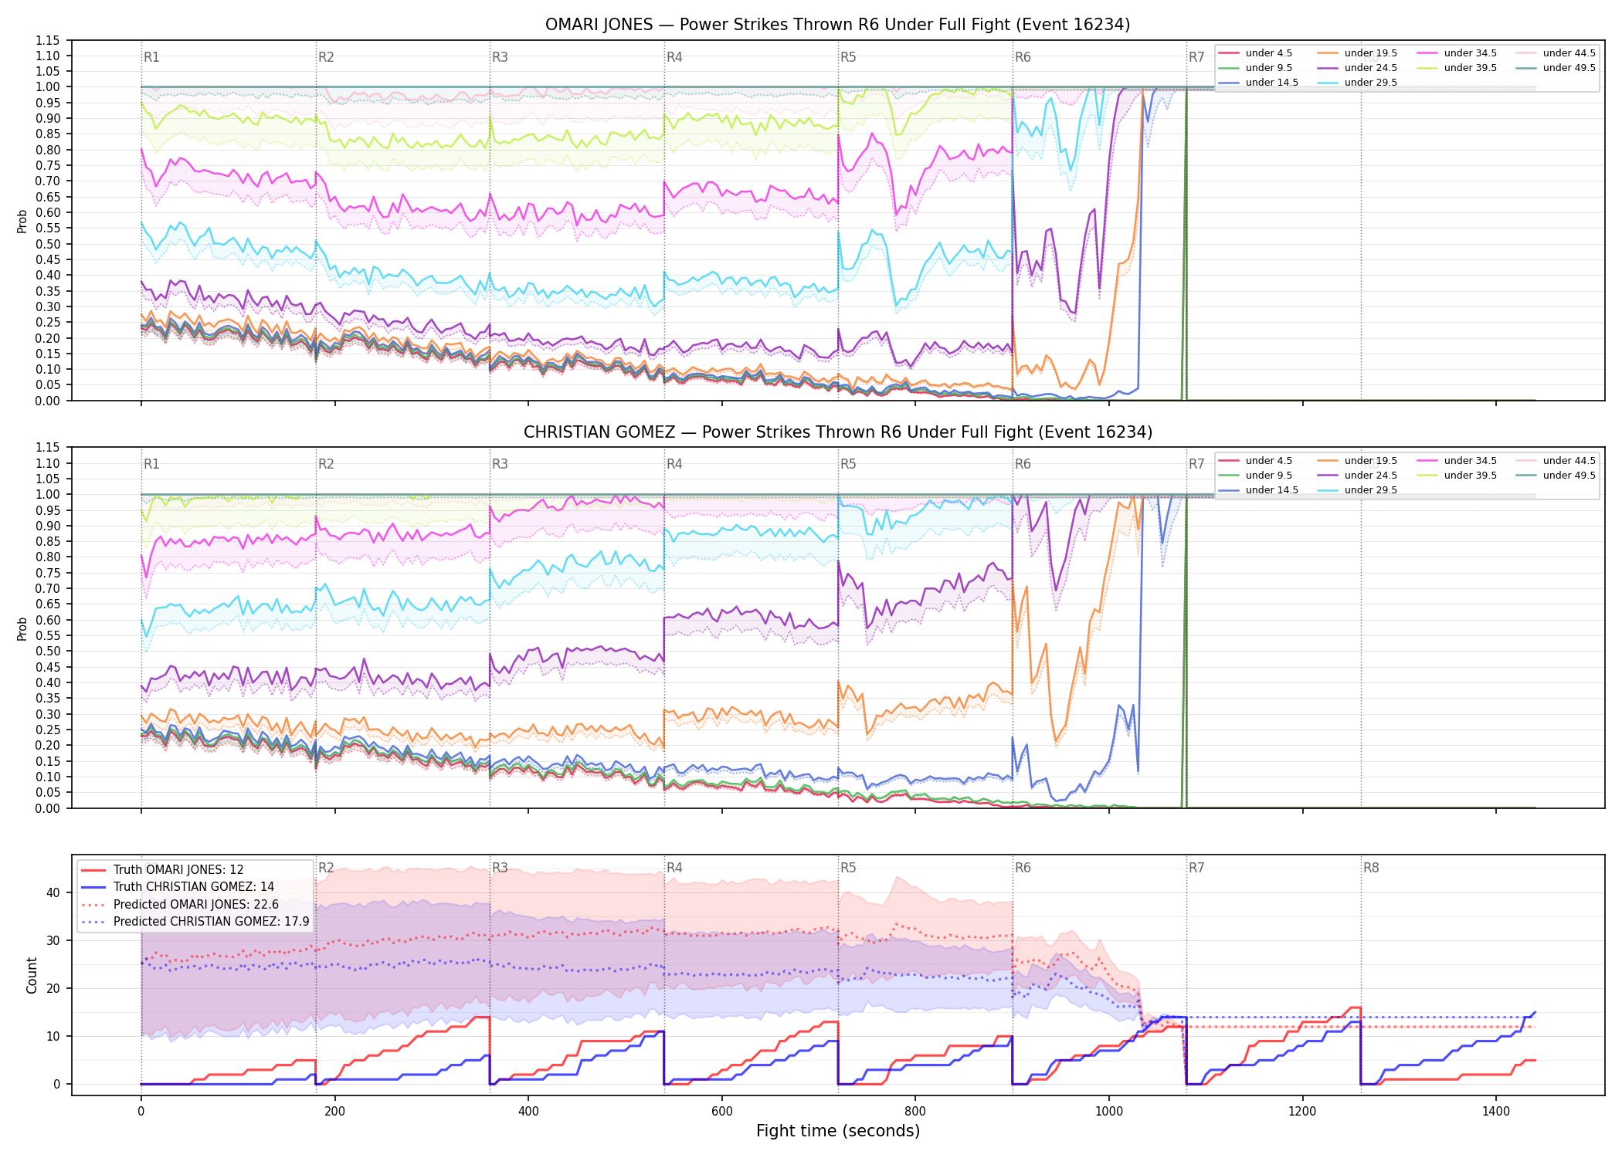1622x1158 pixels.
Task: Click the R3 round marker in Gomez chart
Action: click(x=500, y=464)
